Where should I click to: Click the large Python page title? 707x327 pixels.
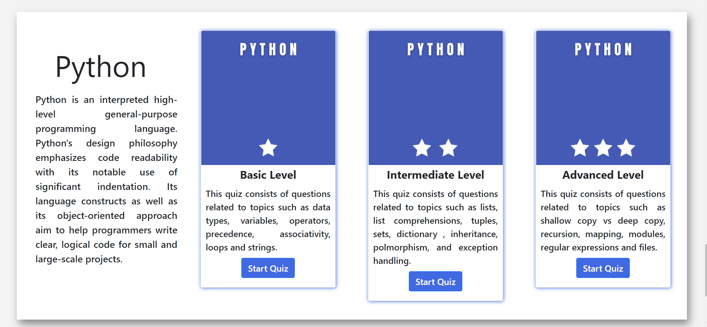tap(100, 67)
